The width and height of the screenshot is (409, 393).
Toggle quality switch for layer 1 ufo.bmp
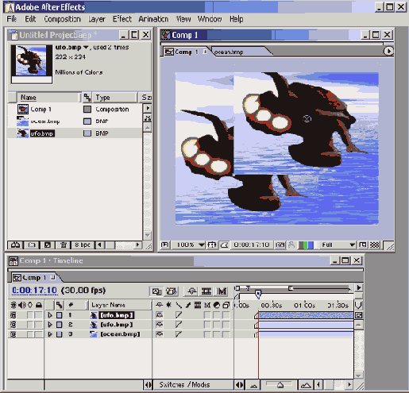[179, 315]
